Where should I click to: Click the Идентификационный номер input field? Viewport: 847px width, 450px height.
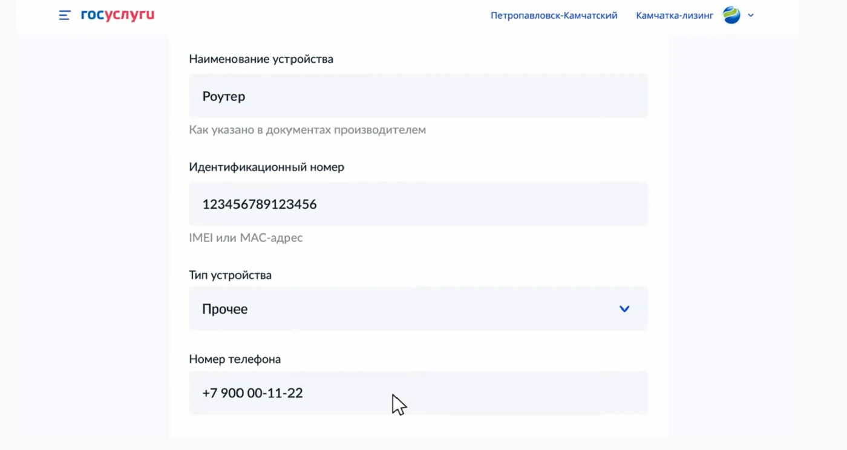click(x=418, y=204)
